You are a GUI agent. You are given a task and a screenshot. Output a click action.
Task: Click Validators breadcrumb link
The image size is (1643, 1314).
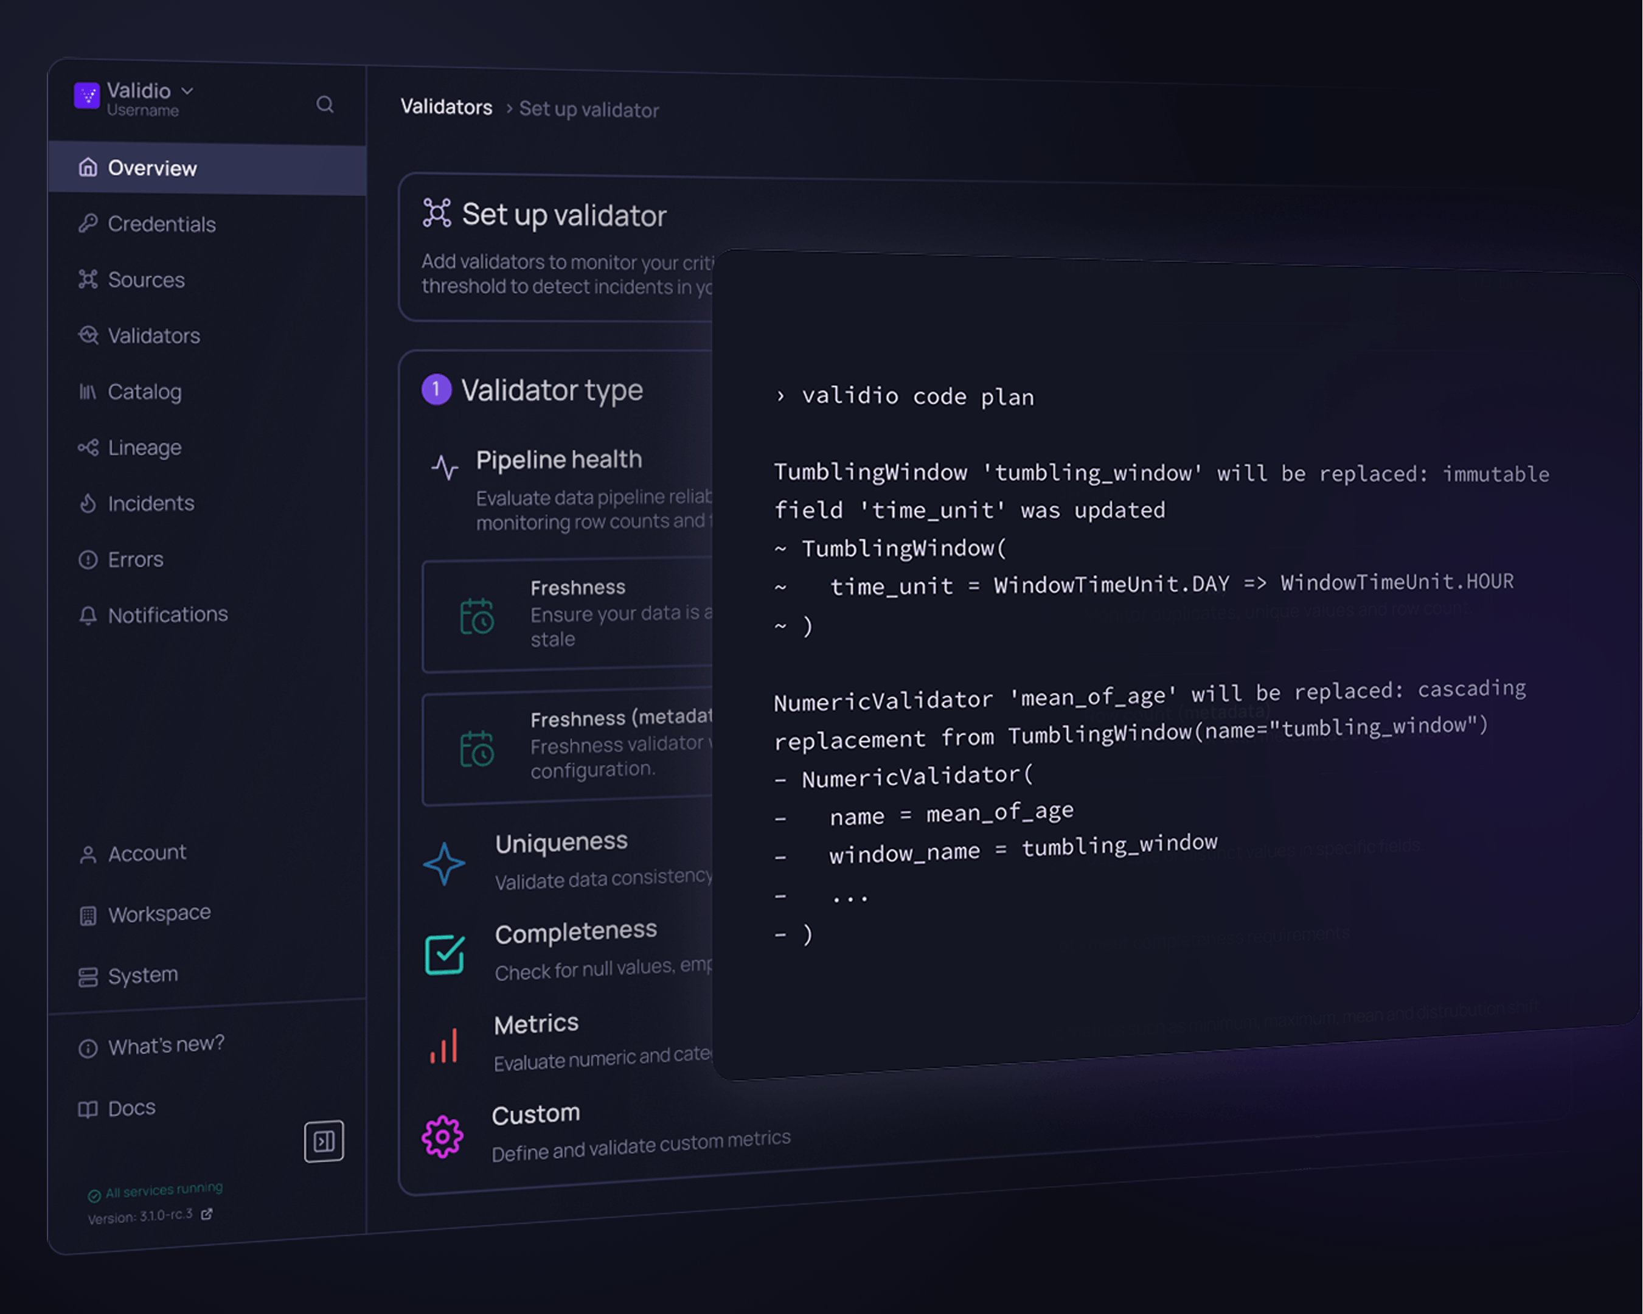[x=446, y=108]
